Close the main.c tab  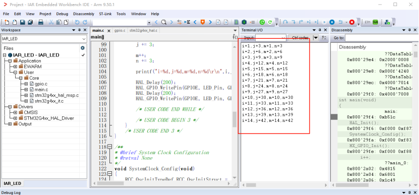[109, 31]
